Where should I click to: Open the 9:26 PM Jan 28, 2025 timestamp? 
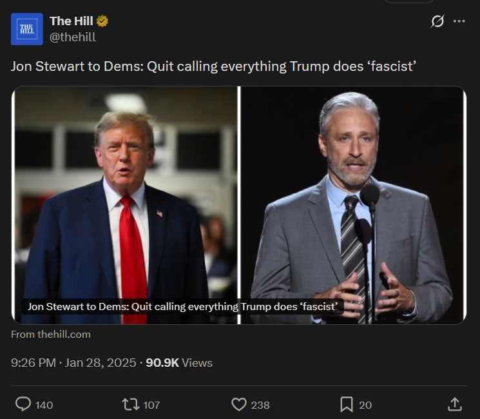click(x=73, y=363)
